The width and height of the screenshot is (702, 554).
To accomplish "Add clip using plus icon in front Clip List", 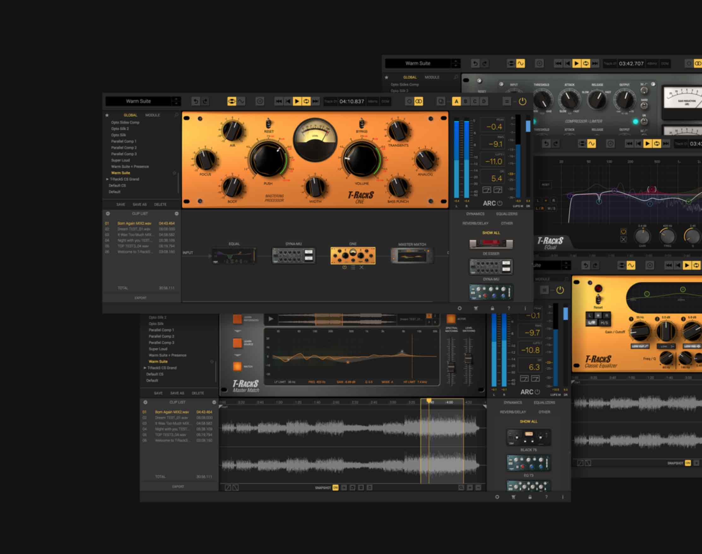I will pos(108,214).
